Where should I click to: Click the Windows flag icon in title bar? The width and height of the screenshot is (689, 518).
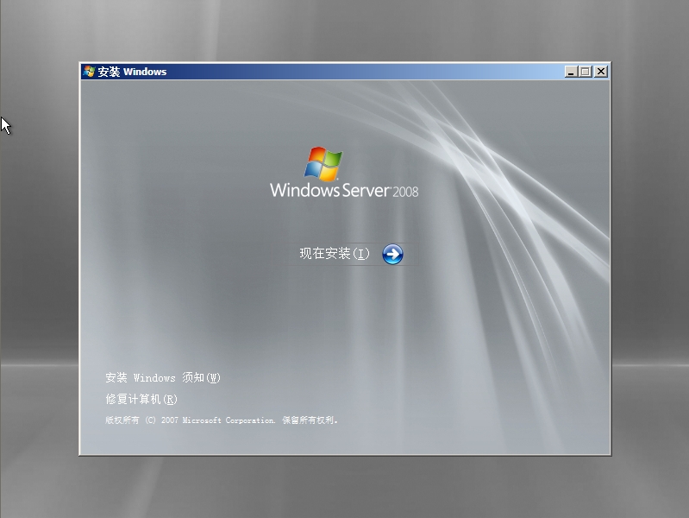[89, 72]
